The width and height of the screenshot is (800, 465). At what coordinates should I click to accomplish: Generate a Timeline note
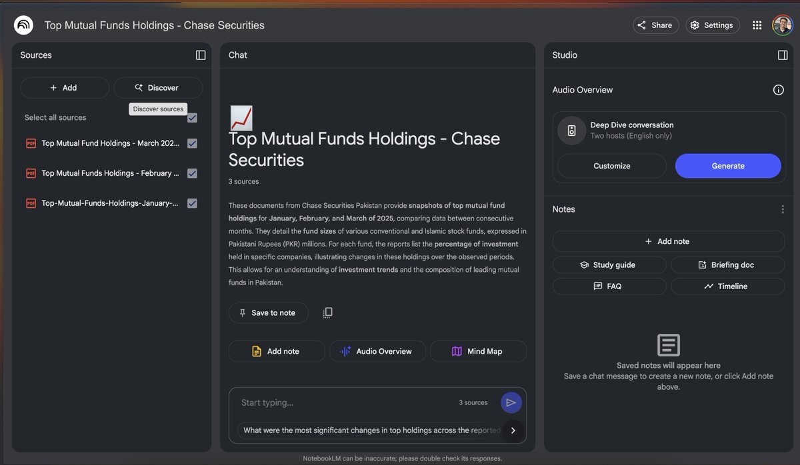pos(728,286)
